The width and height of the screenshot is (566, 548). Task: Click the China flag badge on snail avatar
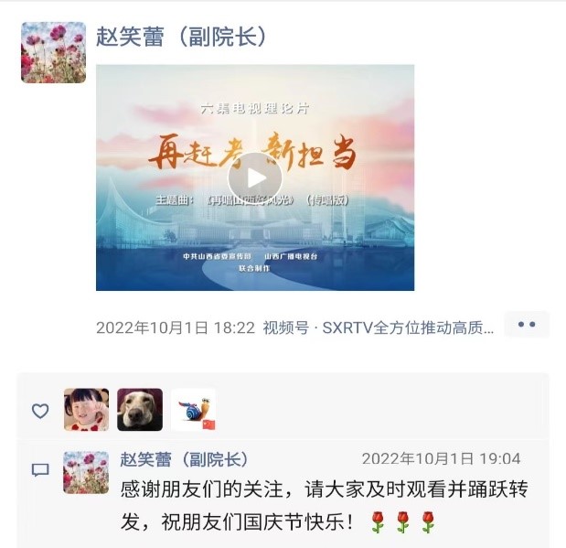pos(209,424)
